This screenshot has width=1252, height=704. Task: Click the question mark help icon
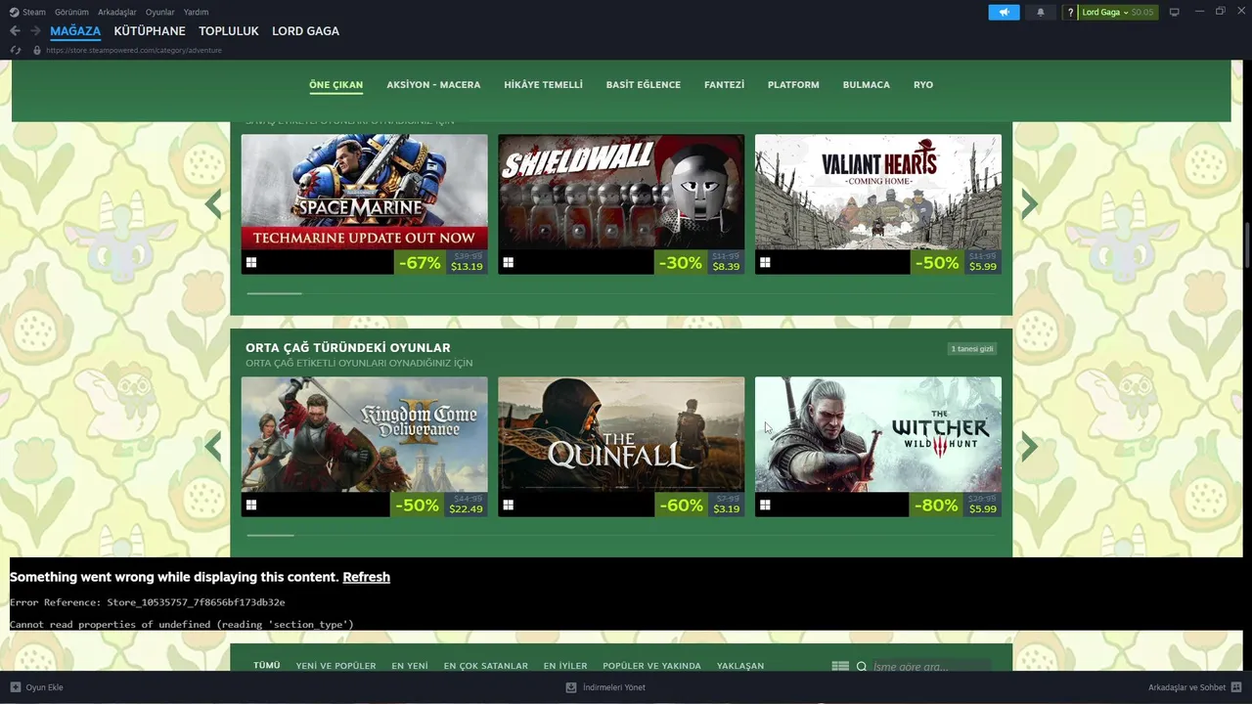1069,12
